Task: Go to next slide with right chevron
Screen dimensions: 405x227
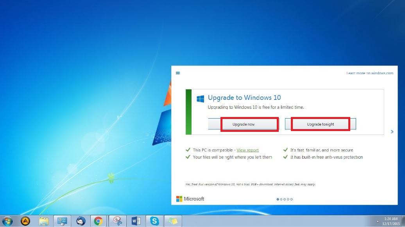Action: 392,132
